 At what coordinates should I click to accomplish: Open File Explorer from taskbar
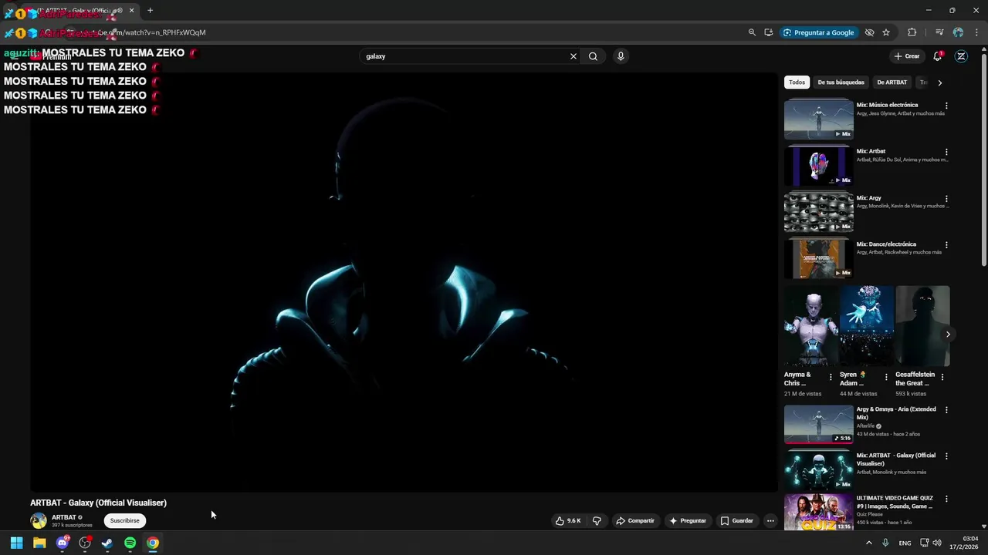(39, 543)
